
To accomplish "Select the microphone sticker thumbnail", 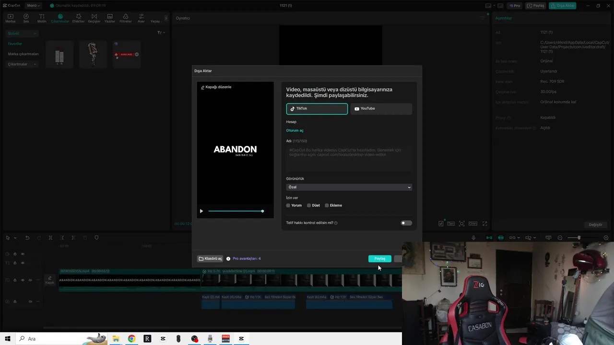I will 93,54.
